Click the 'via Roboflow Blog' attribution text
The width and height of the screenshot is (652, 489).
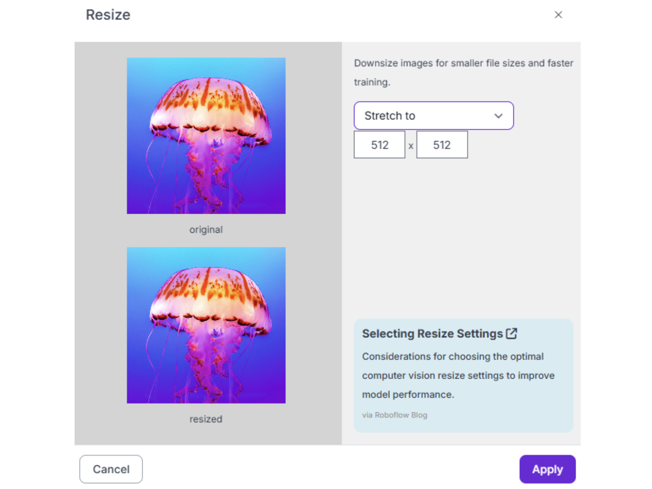tap(395, 415)
